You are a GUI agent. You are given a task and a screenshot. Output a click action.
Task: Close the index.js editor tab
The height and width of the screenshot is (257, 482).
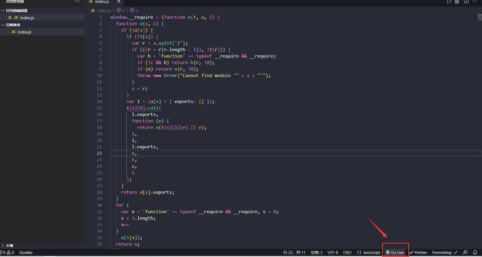119,1
